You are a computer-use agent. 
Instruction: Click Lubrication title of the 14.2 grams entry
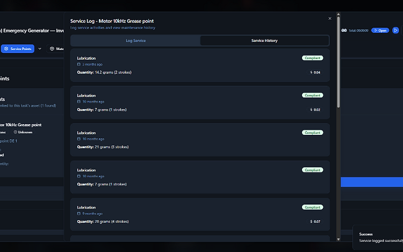coord(87,59)
